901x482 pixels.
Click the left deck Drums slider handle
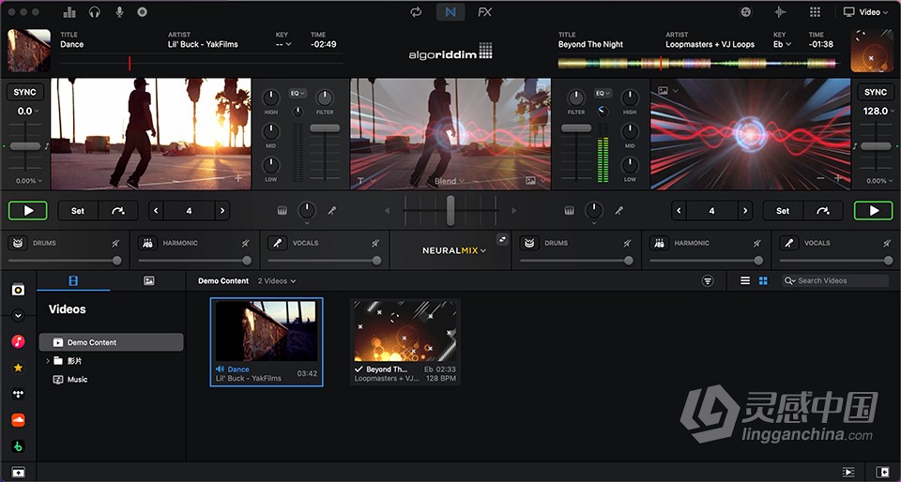[117, 261]
